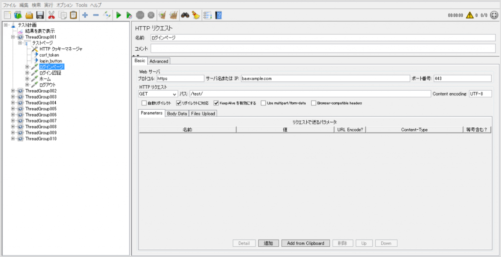Viewport: 501px width, 257px height.
Task: Switch to the Body Data tab
Action: tap(177, 113)
